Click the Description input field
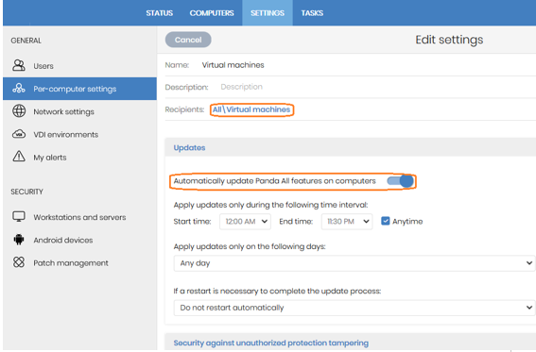 click(x=376, y=87)
